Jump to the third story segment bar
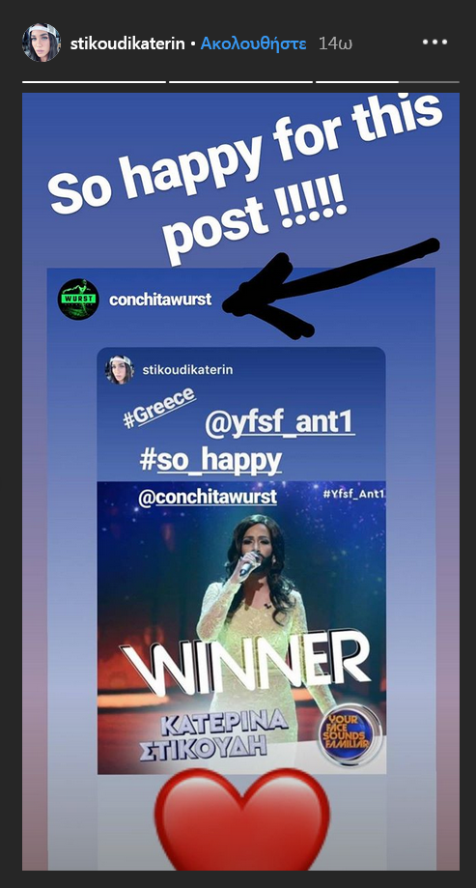 tap(387, 82)
